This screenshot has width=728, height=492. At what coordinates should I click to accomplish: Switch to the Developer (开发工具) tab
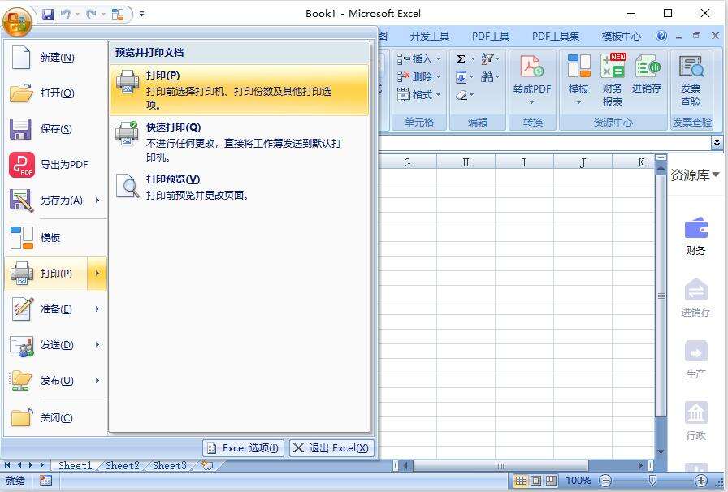coord(430,37)
